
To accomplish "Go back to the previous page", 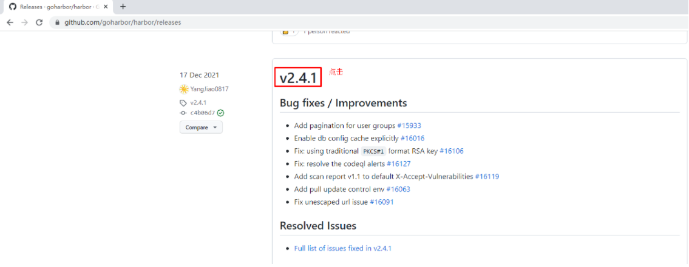I will [x=10, y=22].
